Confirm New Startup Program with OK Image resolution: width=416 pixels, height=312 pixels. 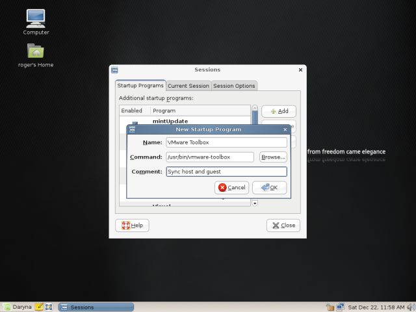click(269, 188)
